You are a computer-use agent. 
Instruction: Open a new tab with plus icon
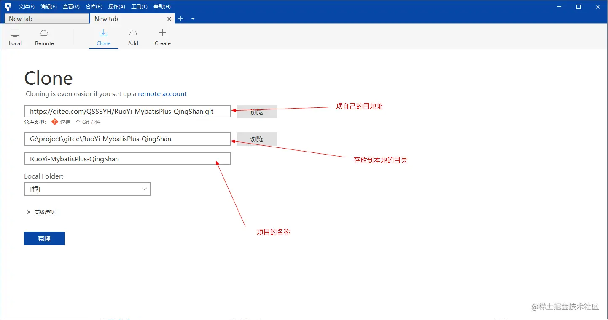[180, 19]
